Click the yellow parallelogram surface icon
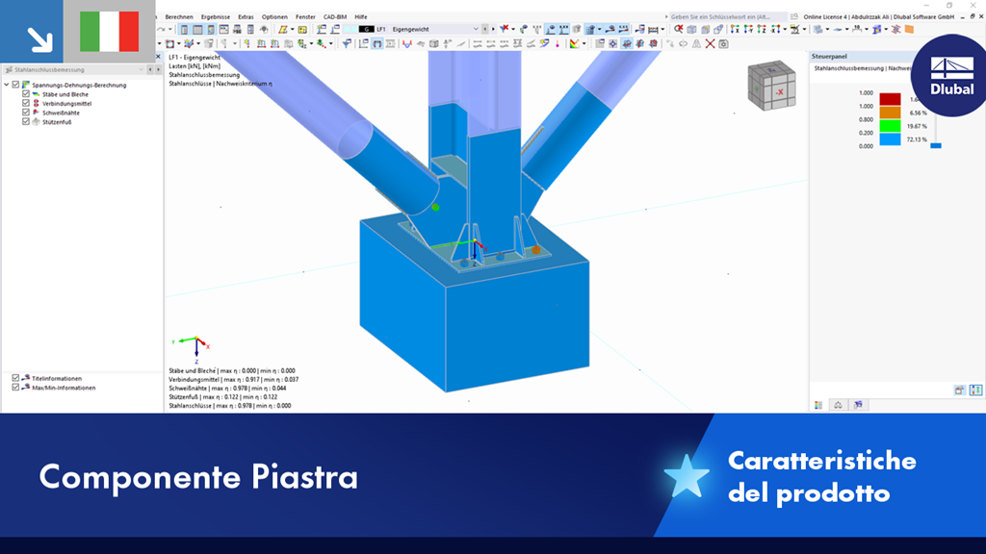Screen dimensions: 986x554 tap(283, 29)
